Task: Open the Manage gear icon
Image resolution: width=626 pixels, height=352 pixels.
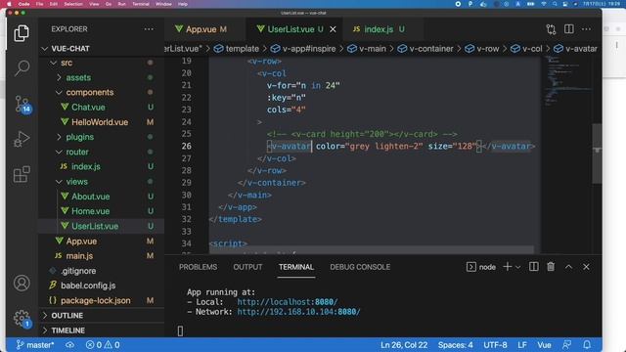Action: 22,319
